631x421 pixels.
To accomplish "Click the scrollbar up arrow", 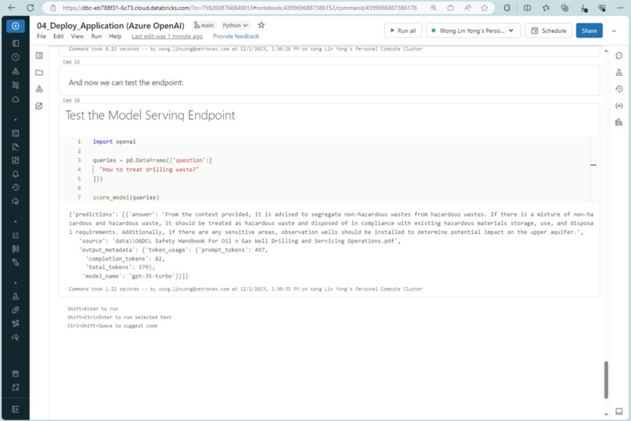I will pyautogui.click(x=606, y=51).
